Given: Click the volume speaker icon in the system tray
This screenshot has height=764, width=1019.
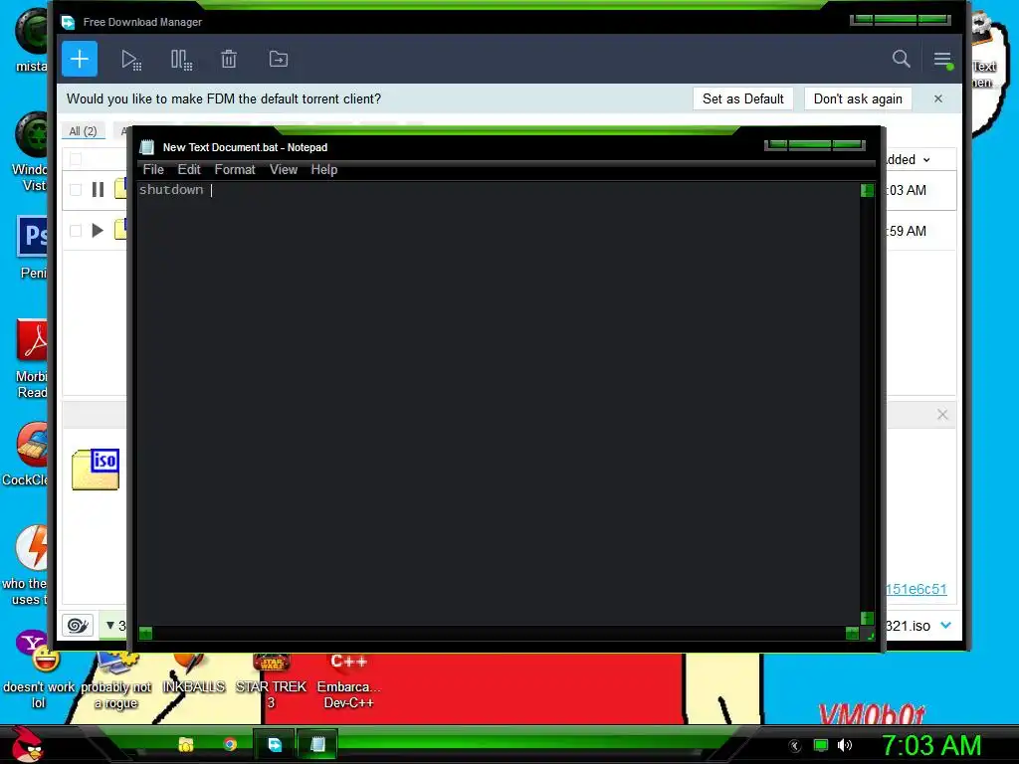Looking at the screenshot, I should 844,745.
